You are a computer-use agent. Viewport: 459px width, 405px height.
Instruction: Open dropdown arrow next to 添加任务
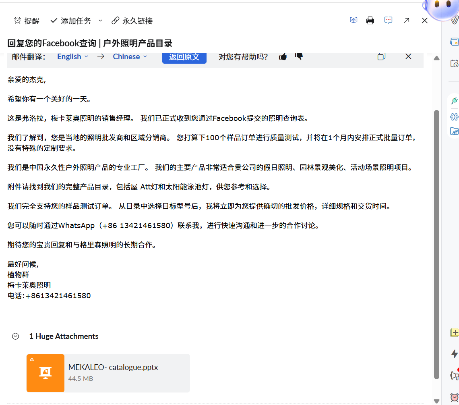click(100, 21)
